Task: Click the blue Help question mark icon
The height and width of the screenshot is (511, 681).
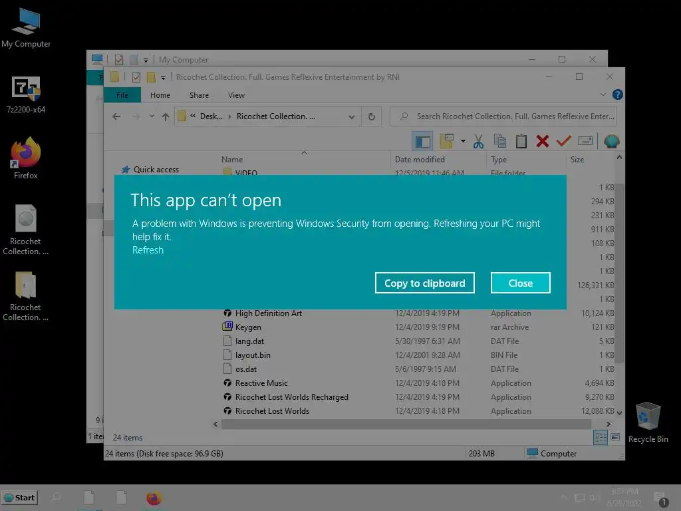Action: tap(617, 94)
